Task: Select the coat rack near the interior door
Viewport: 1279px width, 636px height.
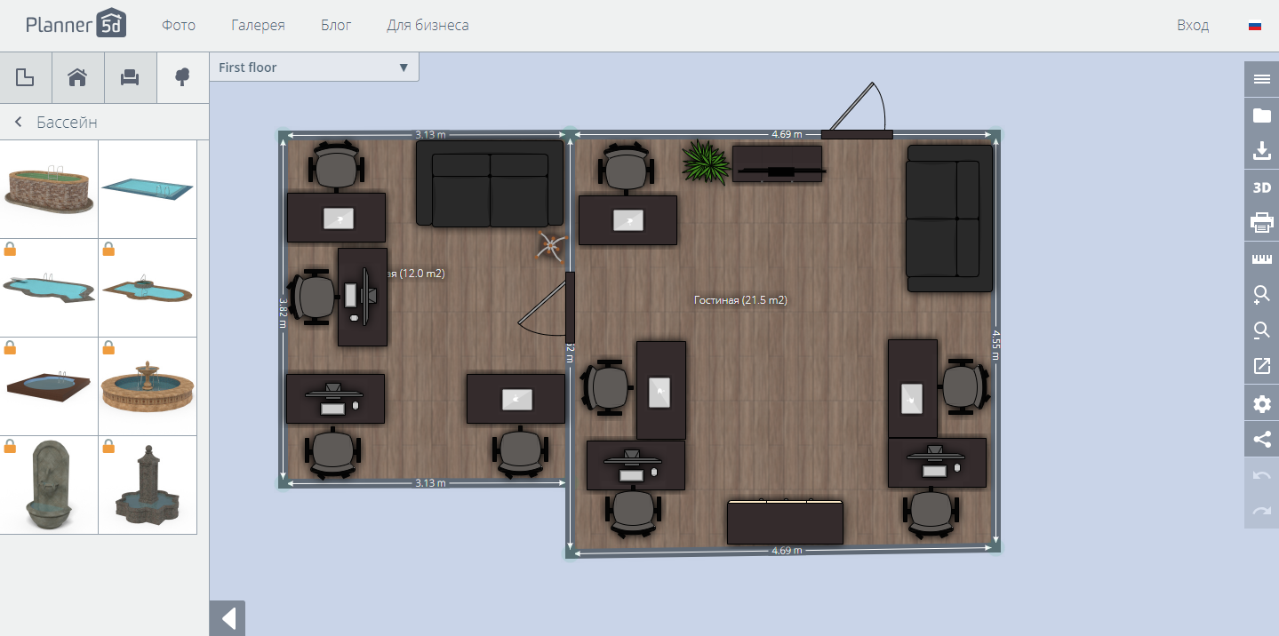Action: [550, 246]
